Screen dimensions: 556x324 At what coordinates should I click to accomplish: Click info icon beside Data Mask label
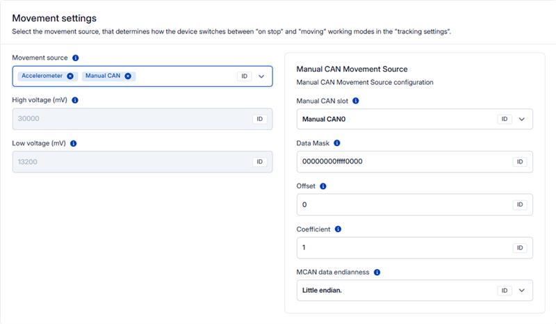point(337,143)
